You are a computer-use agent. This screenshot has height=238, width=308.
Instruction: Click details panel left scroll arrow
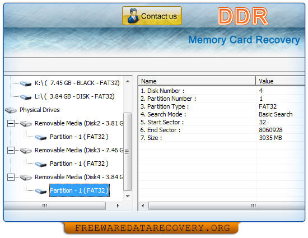(x=143, y=206)
